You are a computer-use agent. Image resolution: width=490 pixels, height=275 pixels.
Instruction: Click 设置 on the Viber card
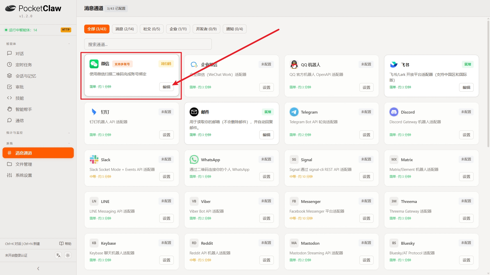[x=266, y=218]
